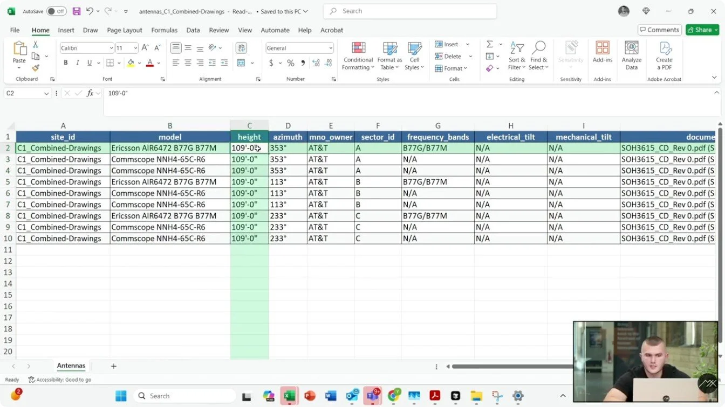
Task: Click the red Font Color swatch
Action: [150, 63]
